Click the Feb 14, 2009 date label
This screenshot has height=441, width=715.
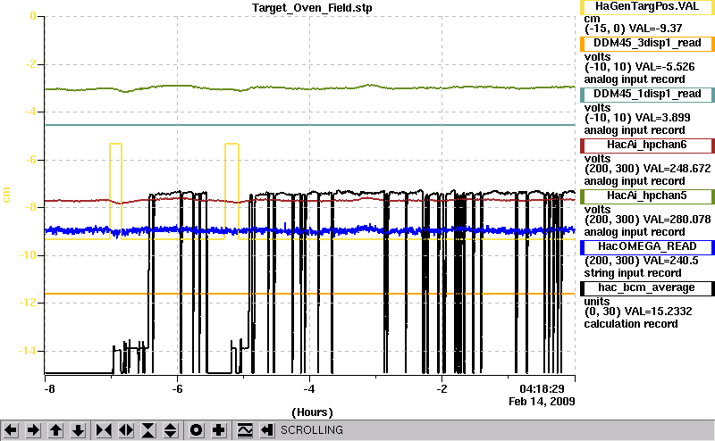pos(542,402)
